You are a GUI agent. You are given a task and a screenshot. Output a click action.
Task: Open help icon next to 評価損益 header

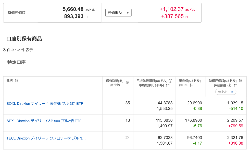click(x=229, y=85)
